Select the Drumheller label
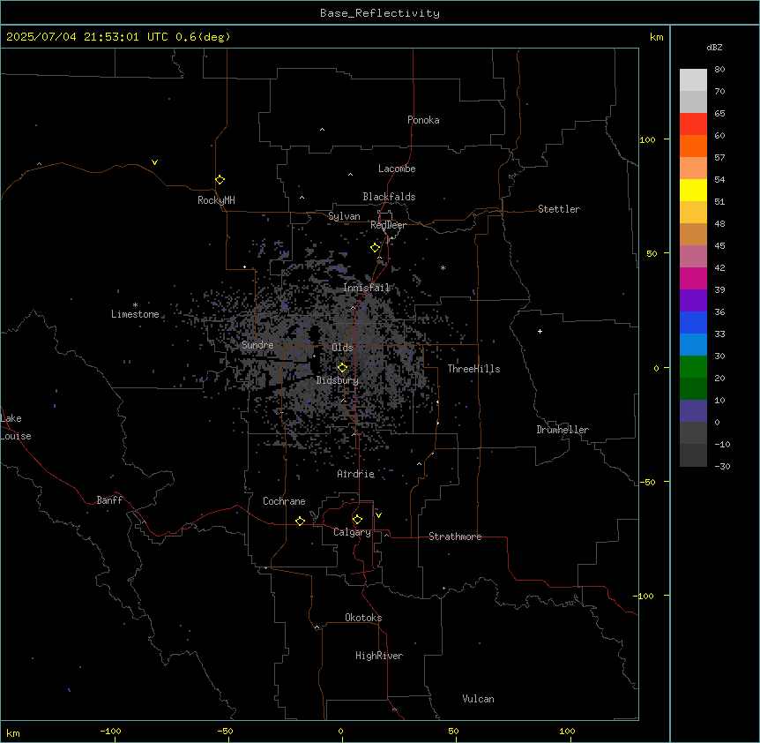760x743 pixels. (x=563, y=430)
